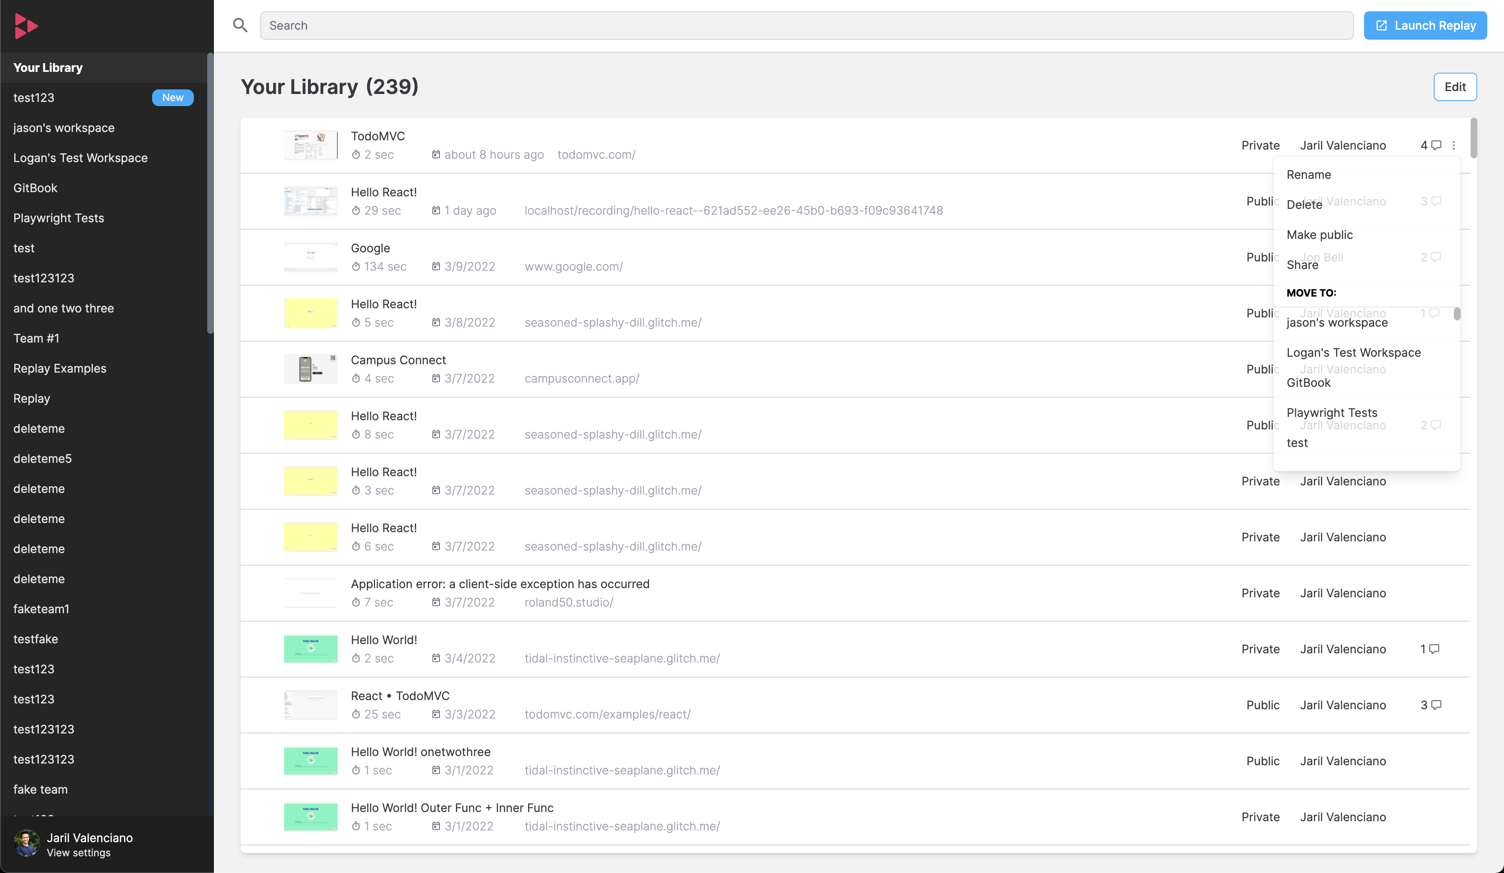Screen dimensions: 1504x873
Task: Open comments via speech bubble icon on TodoMVC
Action: pyautogui.click(x=1436, y=145)
